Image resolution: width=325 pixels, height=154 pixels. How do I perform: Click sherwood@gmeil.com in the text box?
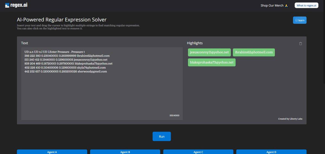tap(92, 72)
